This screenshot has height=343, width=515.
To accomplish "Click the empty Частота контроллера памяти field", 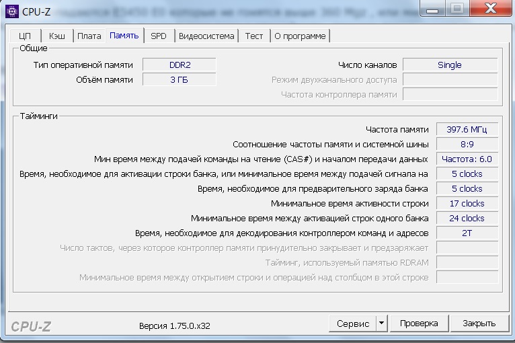I will tap(450, 94).
